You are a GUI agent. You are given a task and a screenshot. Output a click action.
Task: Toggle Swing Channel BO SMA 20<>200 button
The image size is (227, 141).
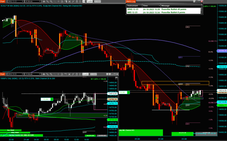[x=21, y=135]
